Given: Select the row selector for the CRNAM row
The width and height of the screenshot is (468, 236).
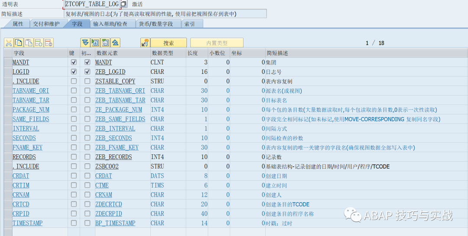Looking at the screenshot, I should (7, 195).
